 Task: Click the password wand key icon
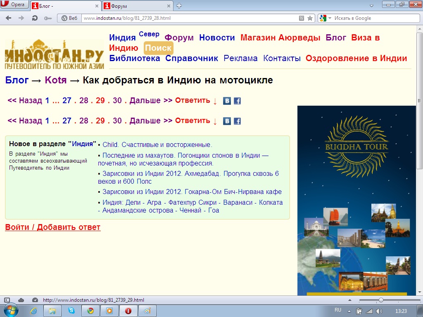coord(48,18)
